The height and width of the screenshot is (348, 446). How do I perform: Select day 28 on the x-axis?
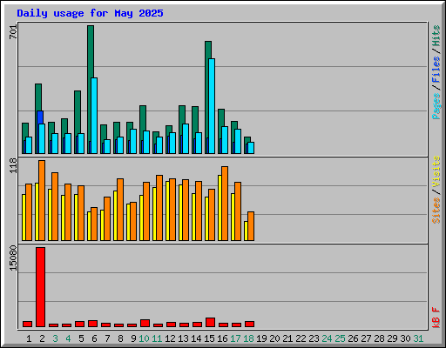tap(379, 338)
